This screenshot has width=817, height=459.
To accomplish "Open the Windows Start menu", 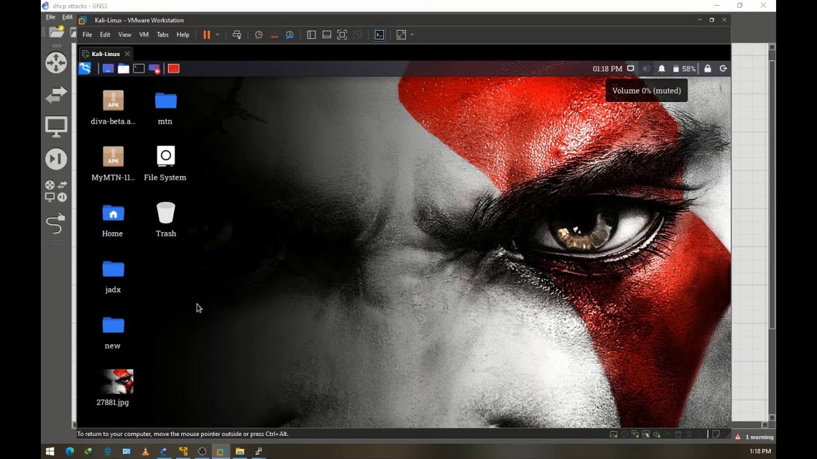I will tap(50, 451).
